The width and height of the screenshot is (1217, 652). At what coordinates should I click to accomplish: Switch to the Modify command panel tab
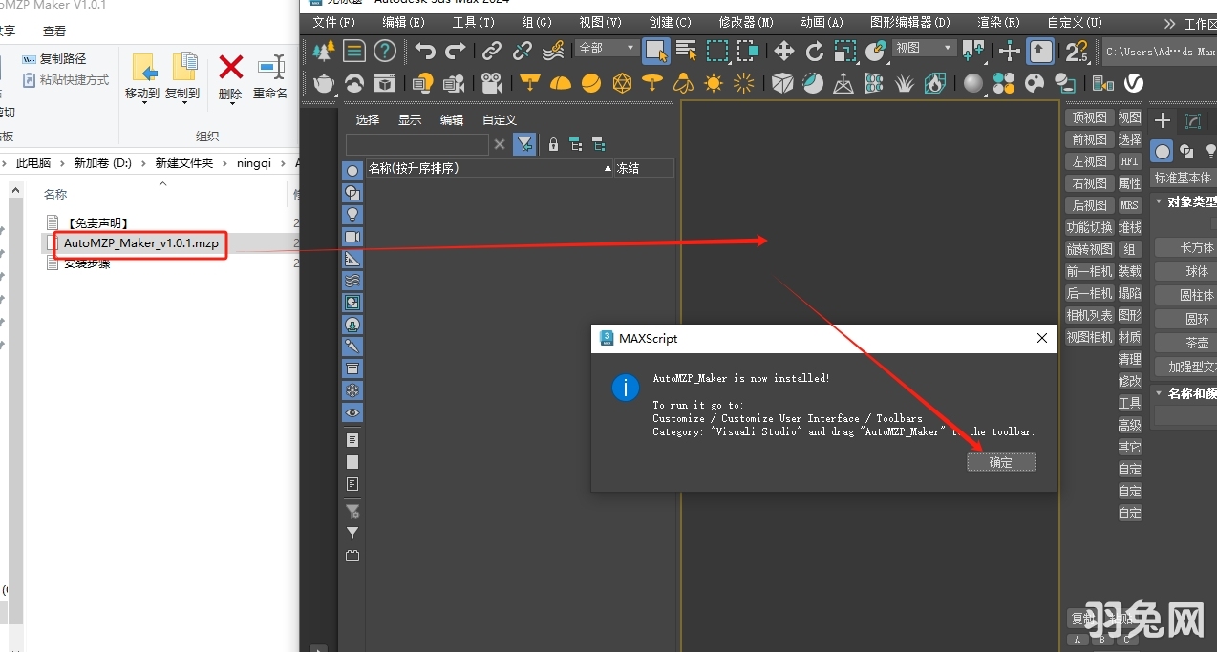[1192, 121]
